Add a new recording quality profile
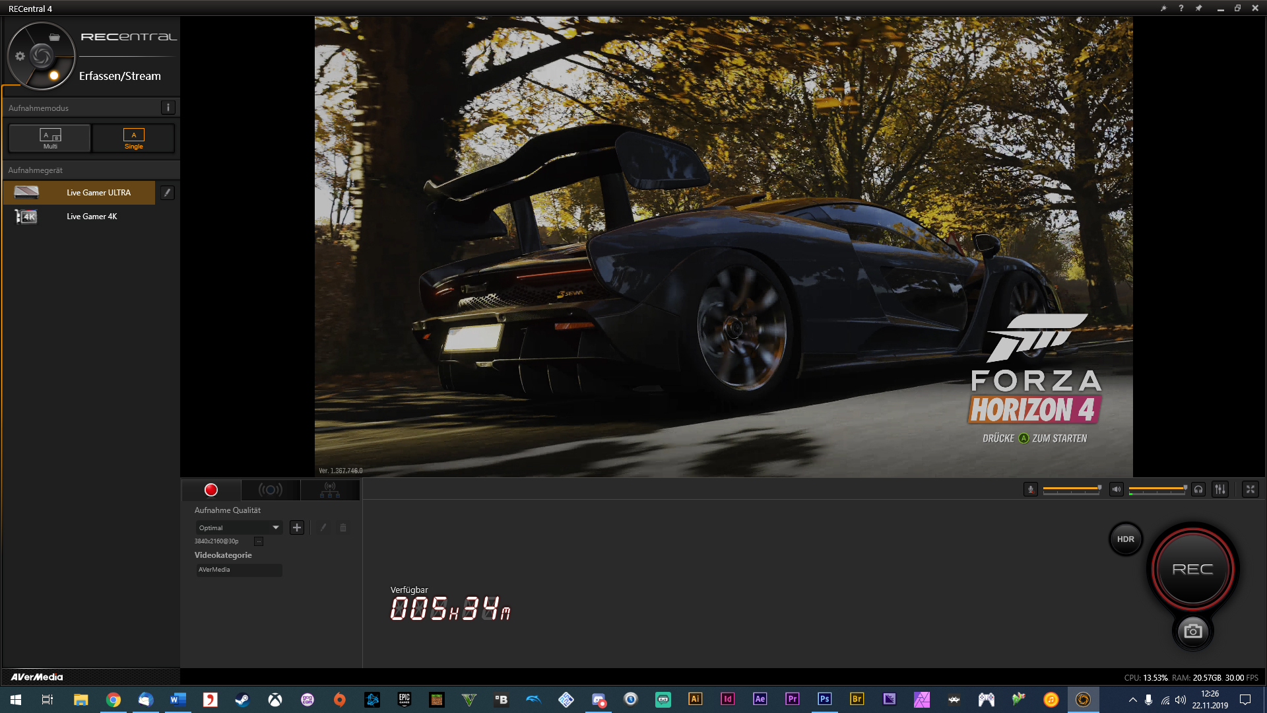The width and height of the screenshot is (1267, 713). [297, 527]
